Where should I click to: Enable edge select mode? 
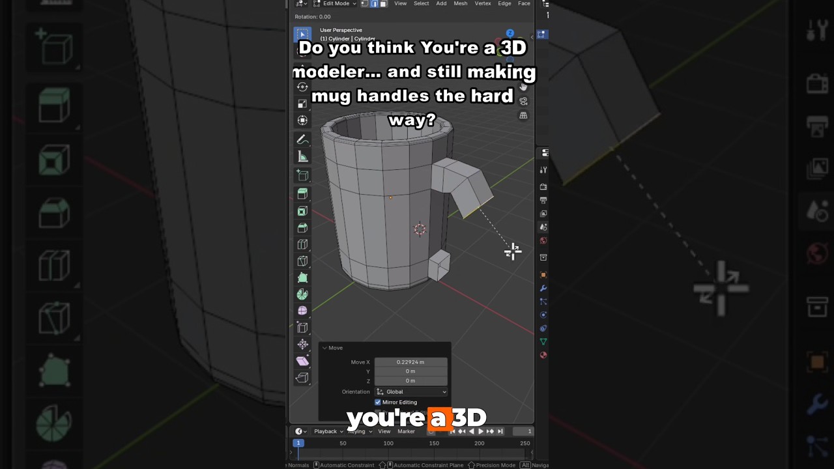tap(374, 4)
